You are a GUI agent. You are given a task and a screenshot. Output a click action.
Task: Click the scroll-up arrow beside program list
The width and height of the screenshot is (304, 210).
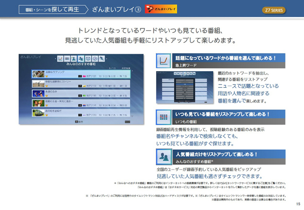[132, 71]
